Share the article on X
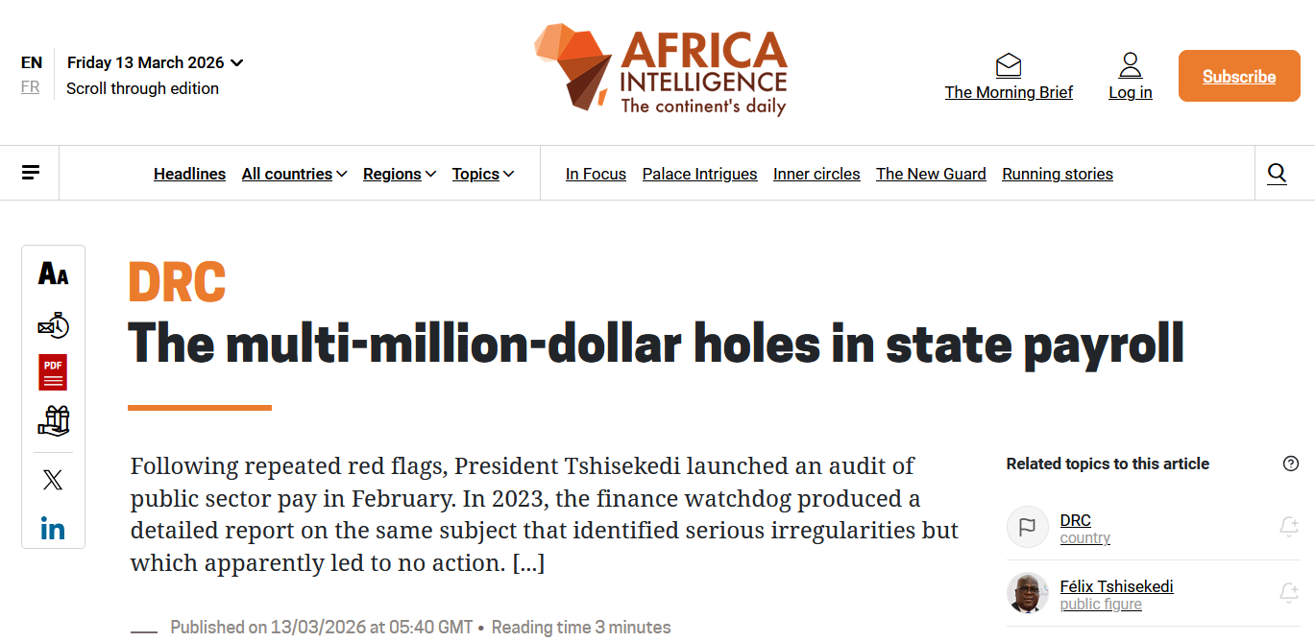The image size is (1315, 642). tap(53, 480)
